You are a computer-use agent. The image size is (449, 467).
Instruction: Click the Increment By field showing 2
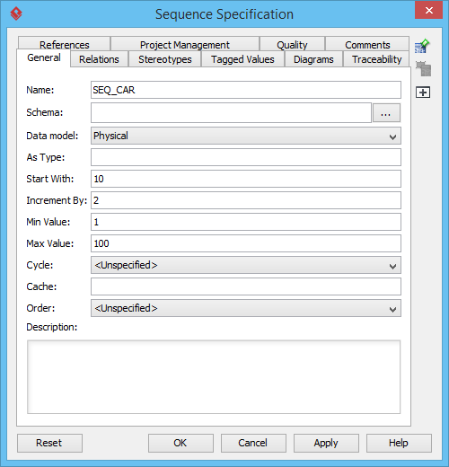pos(246,200)
